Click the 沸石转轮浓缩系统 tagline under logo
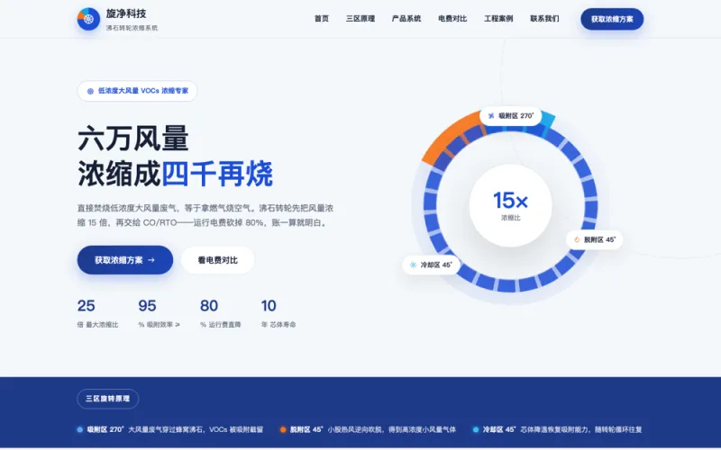 (x=132, y=28)
